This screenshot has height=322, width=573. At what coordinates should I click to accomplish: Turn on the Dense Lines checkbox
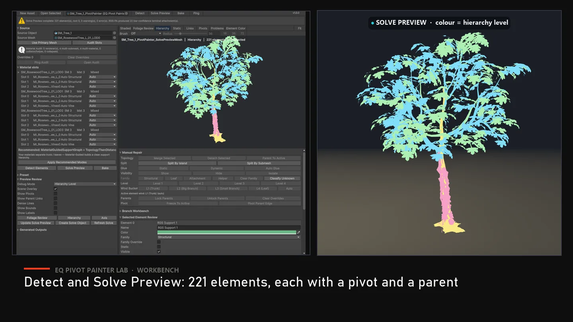click(55, 203)
